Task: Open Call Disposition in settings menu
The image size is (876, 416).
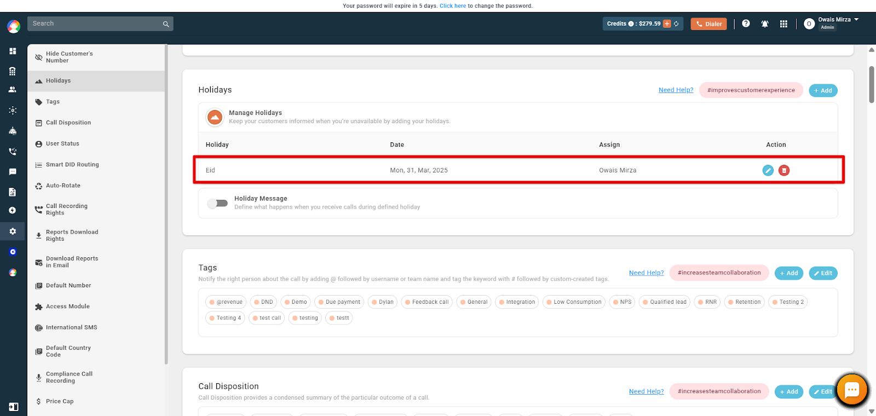Action: [96, 123]
